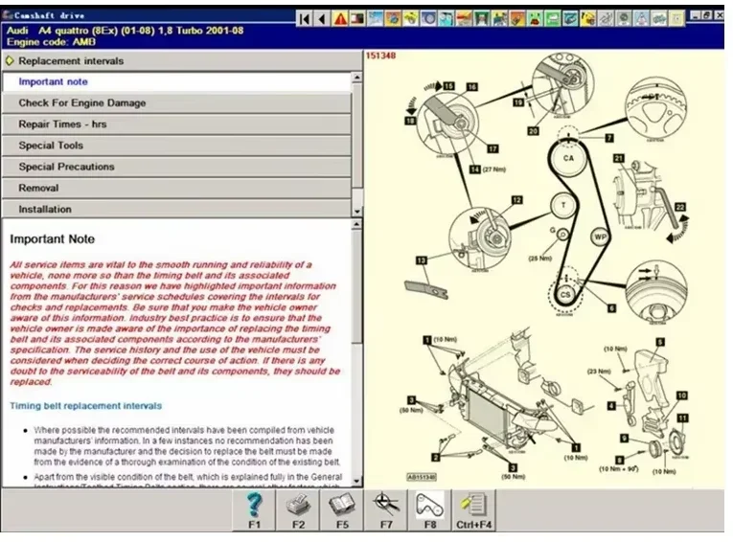Click the WP water pump pulley in diagram

click(x=600, y=237)
